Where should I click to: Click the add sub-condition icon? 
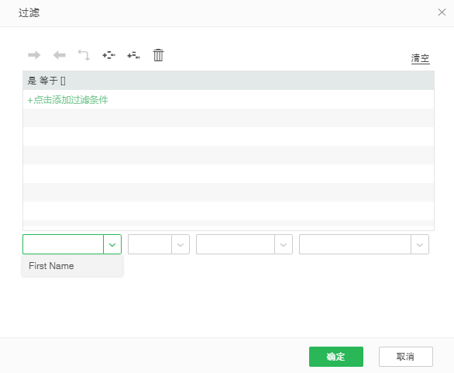click(x=133, y=55)
